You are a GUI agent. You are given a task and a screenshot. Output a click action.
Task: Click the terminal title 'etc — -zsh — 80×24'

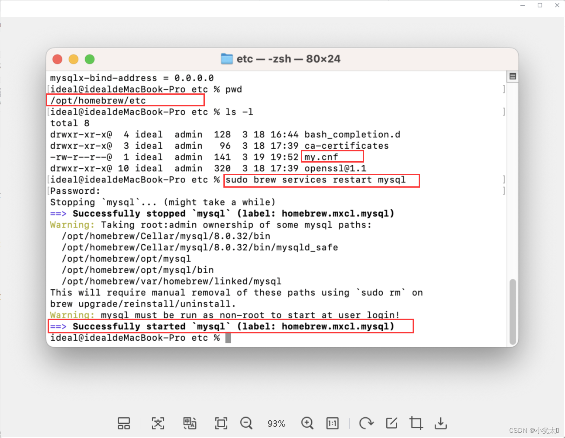click(x=288, y=59)
